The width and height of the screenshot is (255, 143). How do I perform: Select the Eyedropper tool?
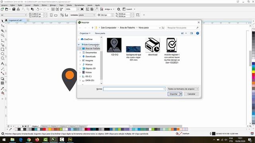coord(2,89)
